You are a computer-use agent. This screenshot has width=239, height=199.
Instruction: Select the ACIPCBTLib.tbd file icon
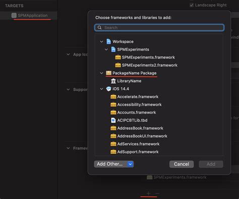113,120
